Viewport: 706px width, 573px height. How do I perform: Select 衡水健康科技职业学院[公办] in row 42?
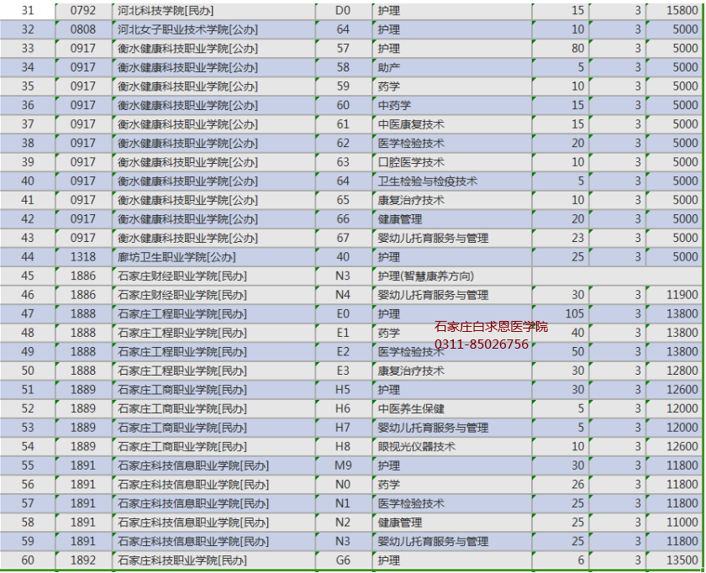pyautogui.click(x=213, y=218)
